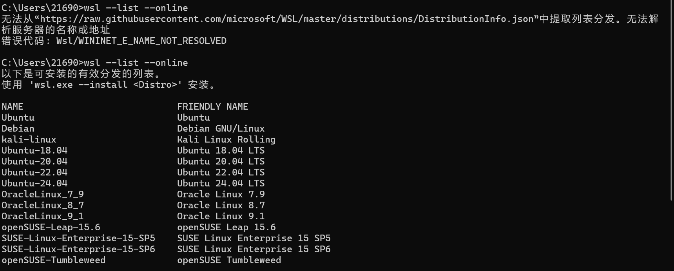Select openSUSE-Tumbleweed in the NAME column
Image resolution: width=674 pixels, height=271 pixels.
[54, 260]
